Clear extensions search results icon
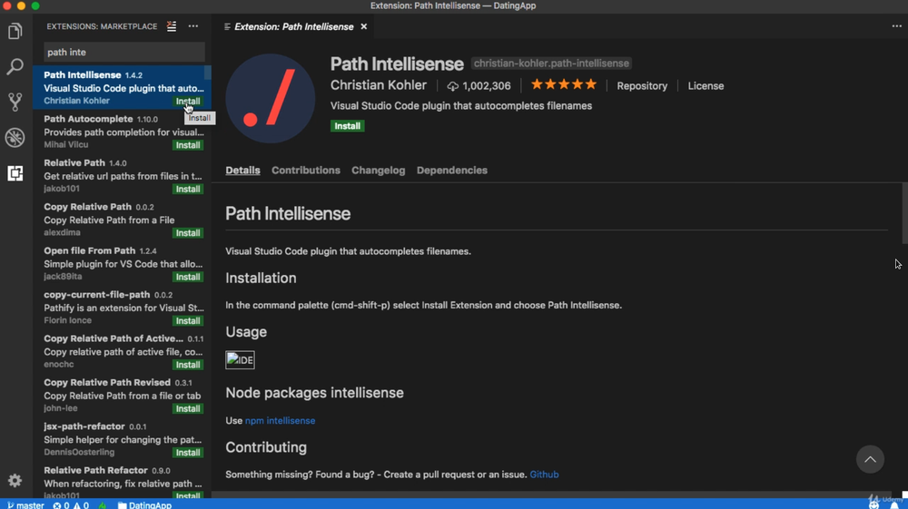 click(x=172, y=26)
